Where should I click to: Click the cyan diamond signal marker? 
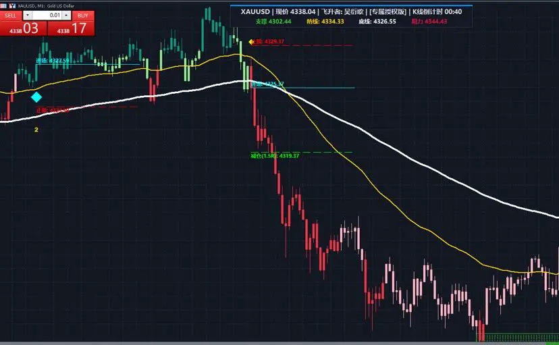(x=36, y=97)
